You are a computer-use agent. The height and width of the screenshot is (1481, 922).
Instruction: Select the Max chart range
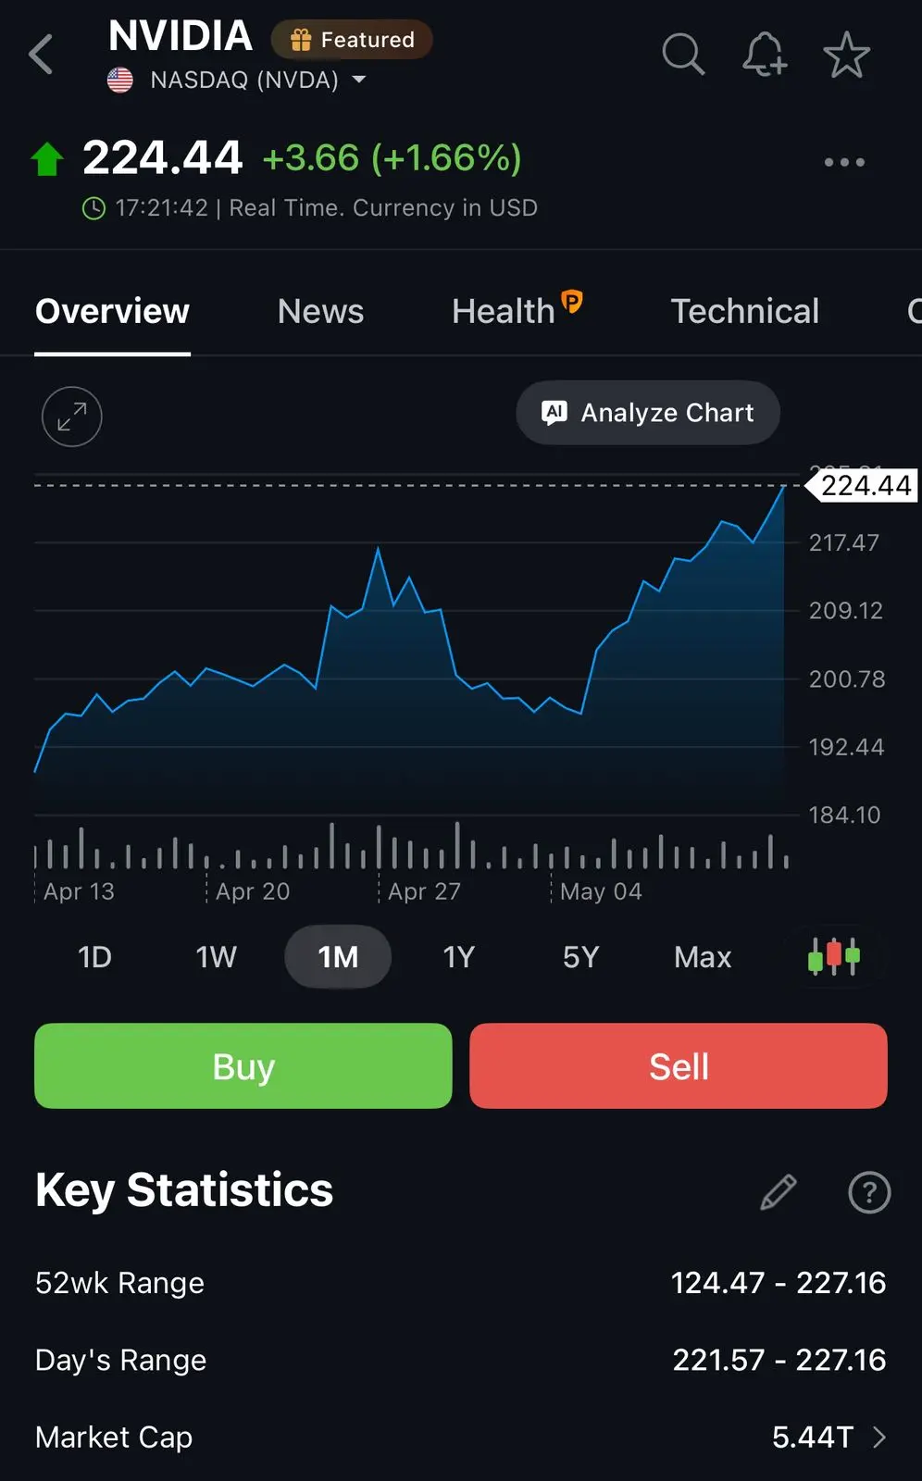tap(703, 956)
